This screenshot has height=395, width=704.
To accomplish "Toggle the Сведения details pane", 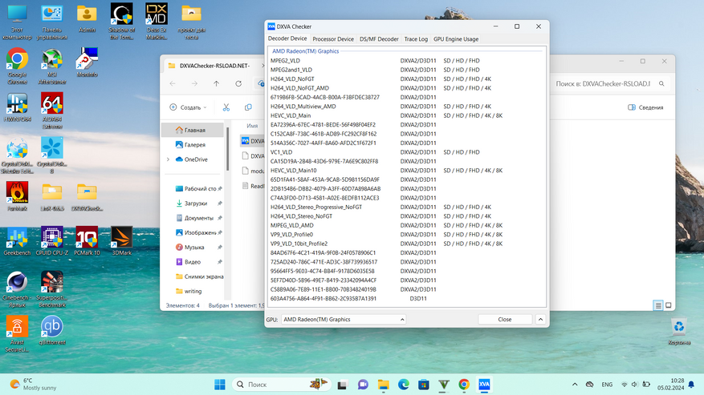I will coord(645,107).
